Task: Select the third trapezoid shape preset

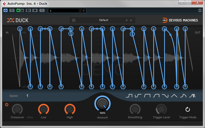Action: [x=147, y=96]
